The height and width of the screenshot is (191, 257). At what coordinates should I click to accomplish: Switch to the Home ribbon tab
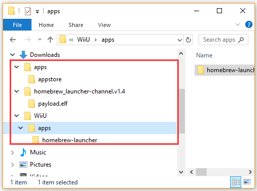[46, 25]
